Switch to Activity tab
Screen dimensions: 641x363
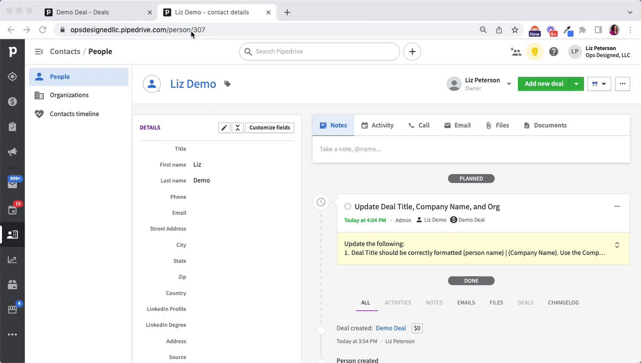[377, 125]
